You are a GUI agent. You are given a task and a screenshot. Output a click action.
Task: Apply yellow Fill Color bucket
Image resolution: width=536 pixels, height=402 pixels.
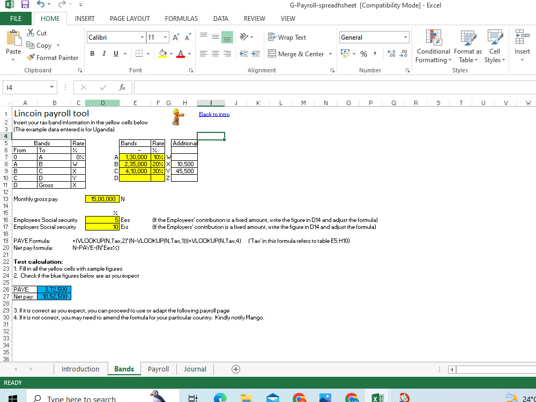click(163, 54)
